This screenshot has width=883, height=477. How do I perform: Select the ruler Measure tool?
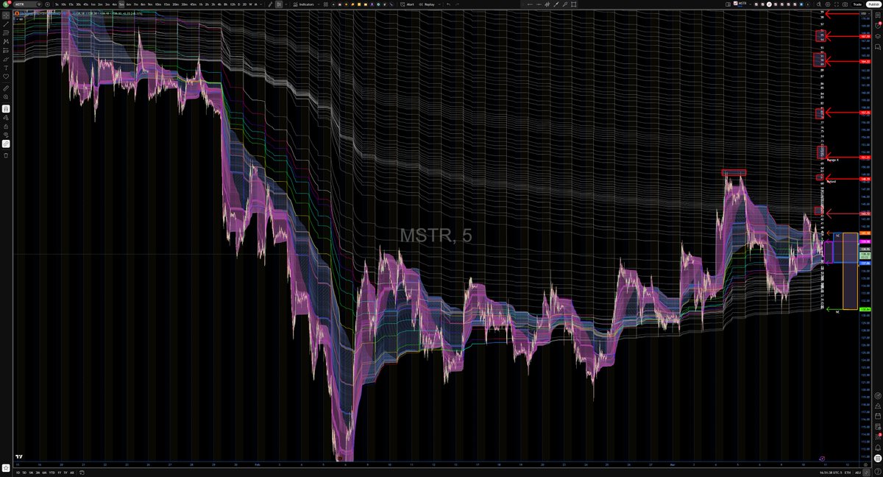coord(6,88)
